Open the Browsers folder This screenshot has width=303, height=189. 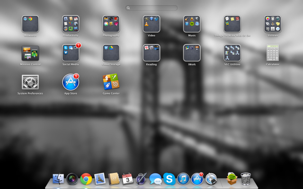(30, 24)
